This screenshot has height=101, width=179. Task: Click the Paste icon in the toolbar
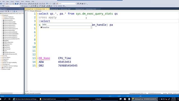coord(44,4)
